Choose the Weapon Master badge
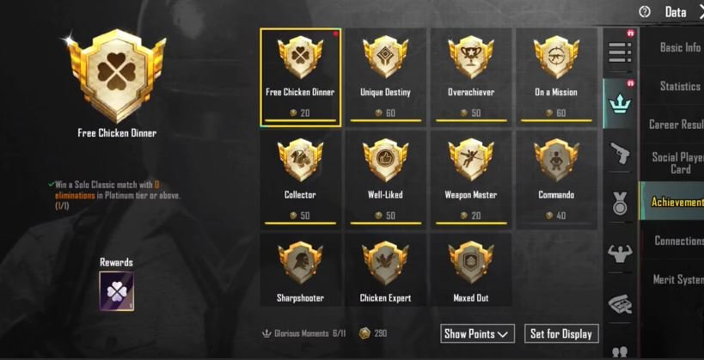 click(470, 180)
